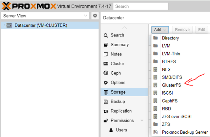Choose LVM storage type
The height and width of the screenshot is (137, 210).
point(181,46)
